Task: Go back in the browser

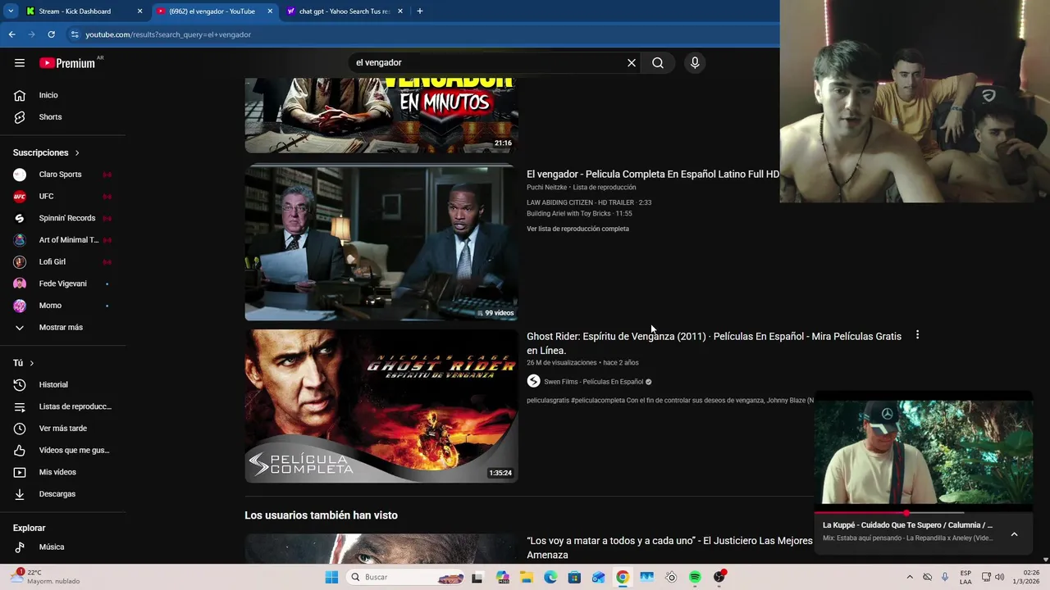Action: point(11,34)
